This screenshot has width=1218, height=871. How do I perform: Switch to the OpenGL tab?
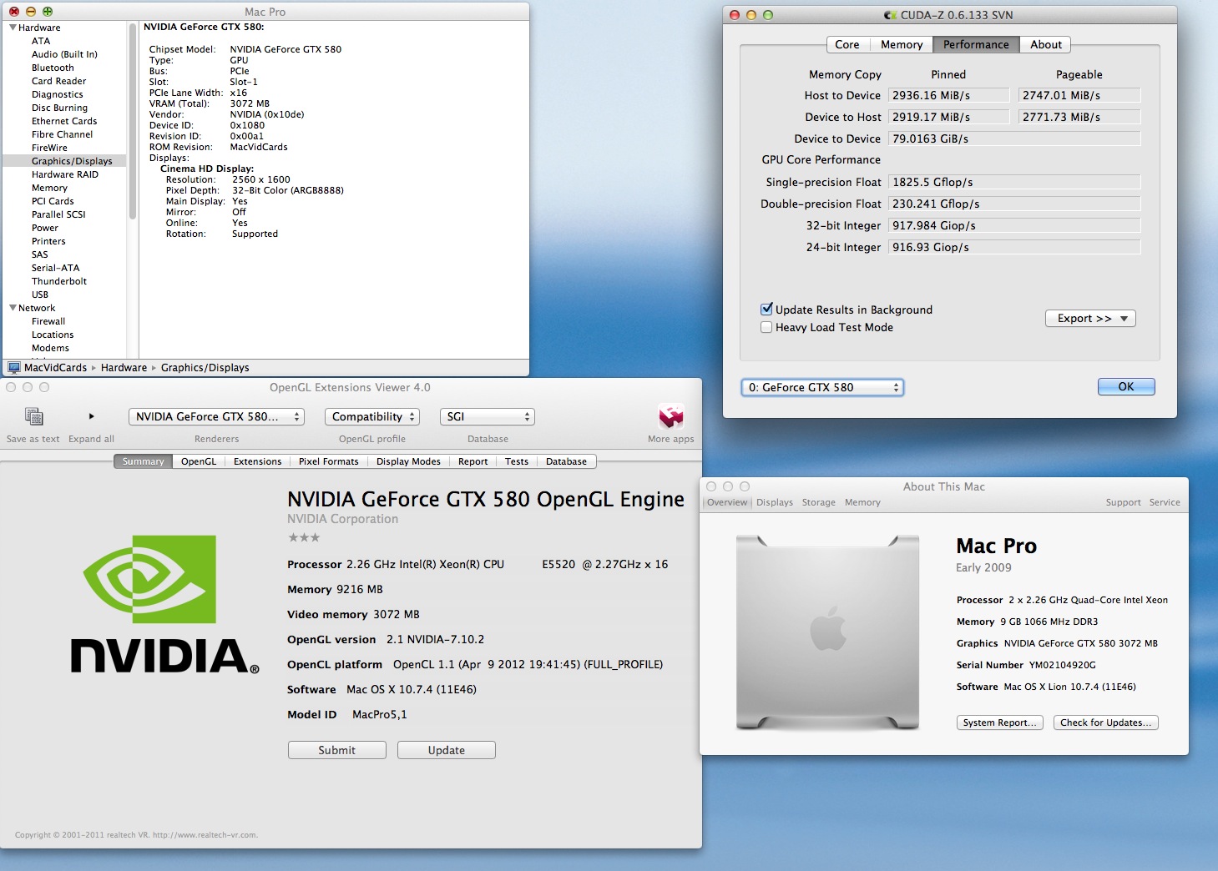click(x=199, y=461)
